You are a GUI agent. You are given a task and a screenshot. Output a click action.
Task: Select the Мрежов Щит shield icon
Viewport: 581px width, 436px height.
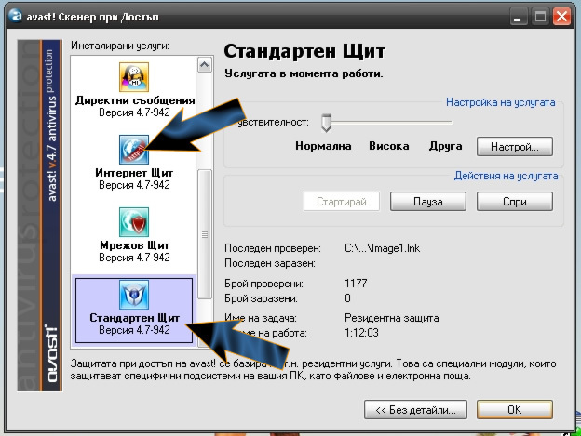click(134, 222)
